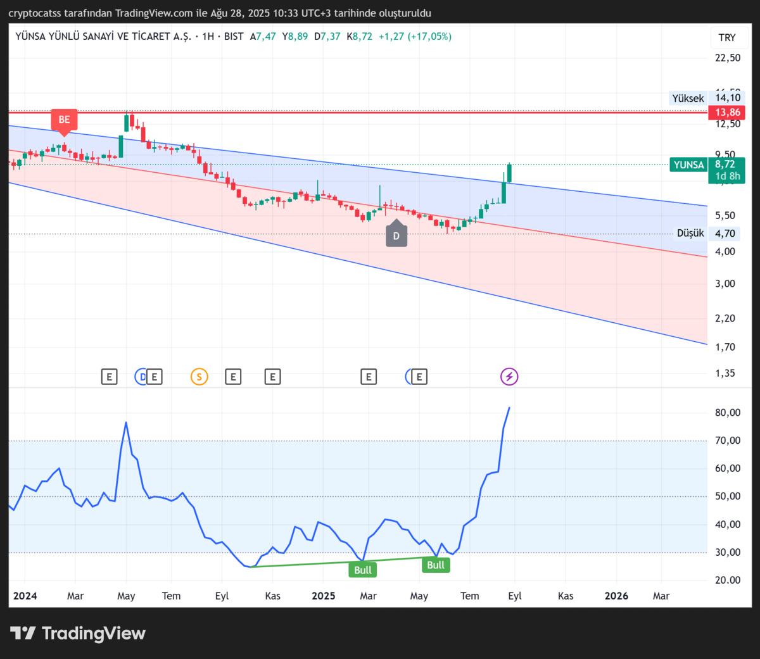Viewport: 760px width, 659px height.
Task: Click the gray D dividend marker on price line
Action: coord(396,234)
